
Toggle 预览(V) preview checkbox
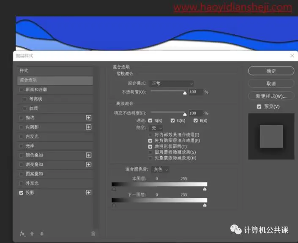259,107
